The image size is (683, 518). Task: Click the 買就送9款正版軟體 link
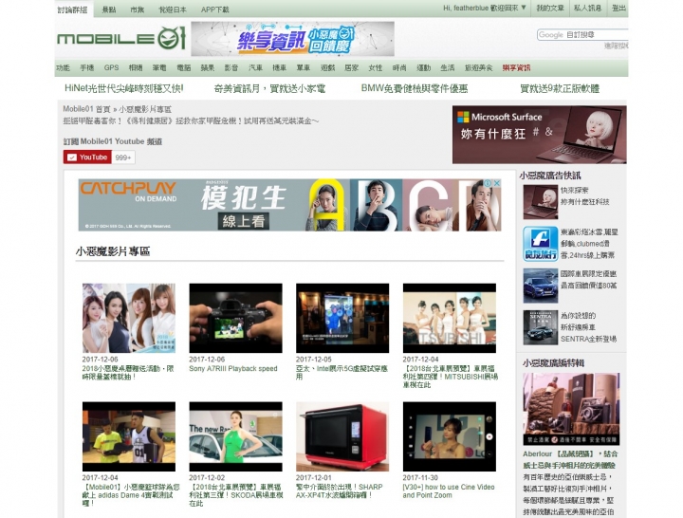click(x=560, y=88)
